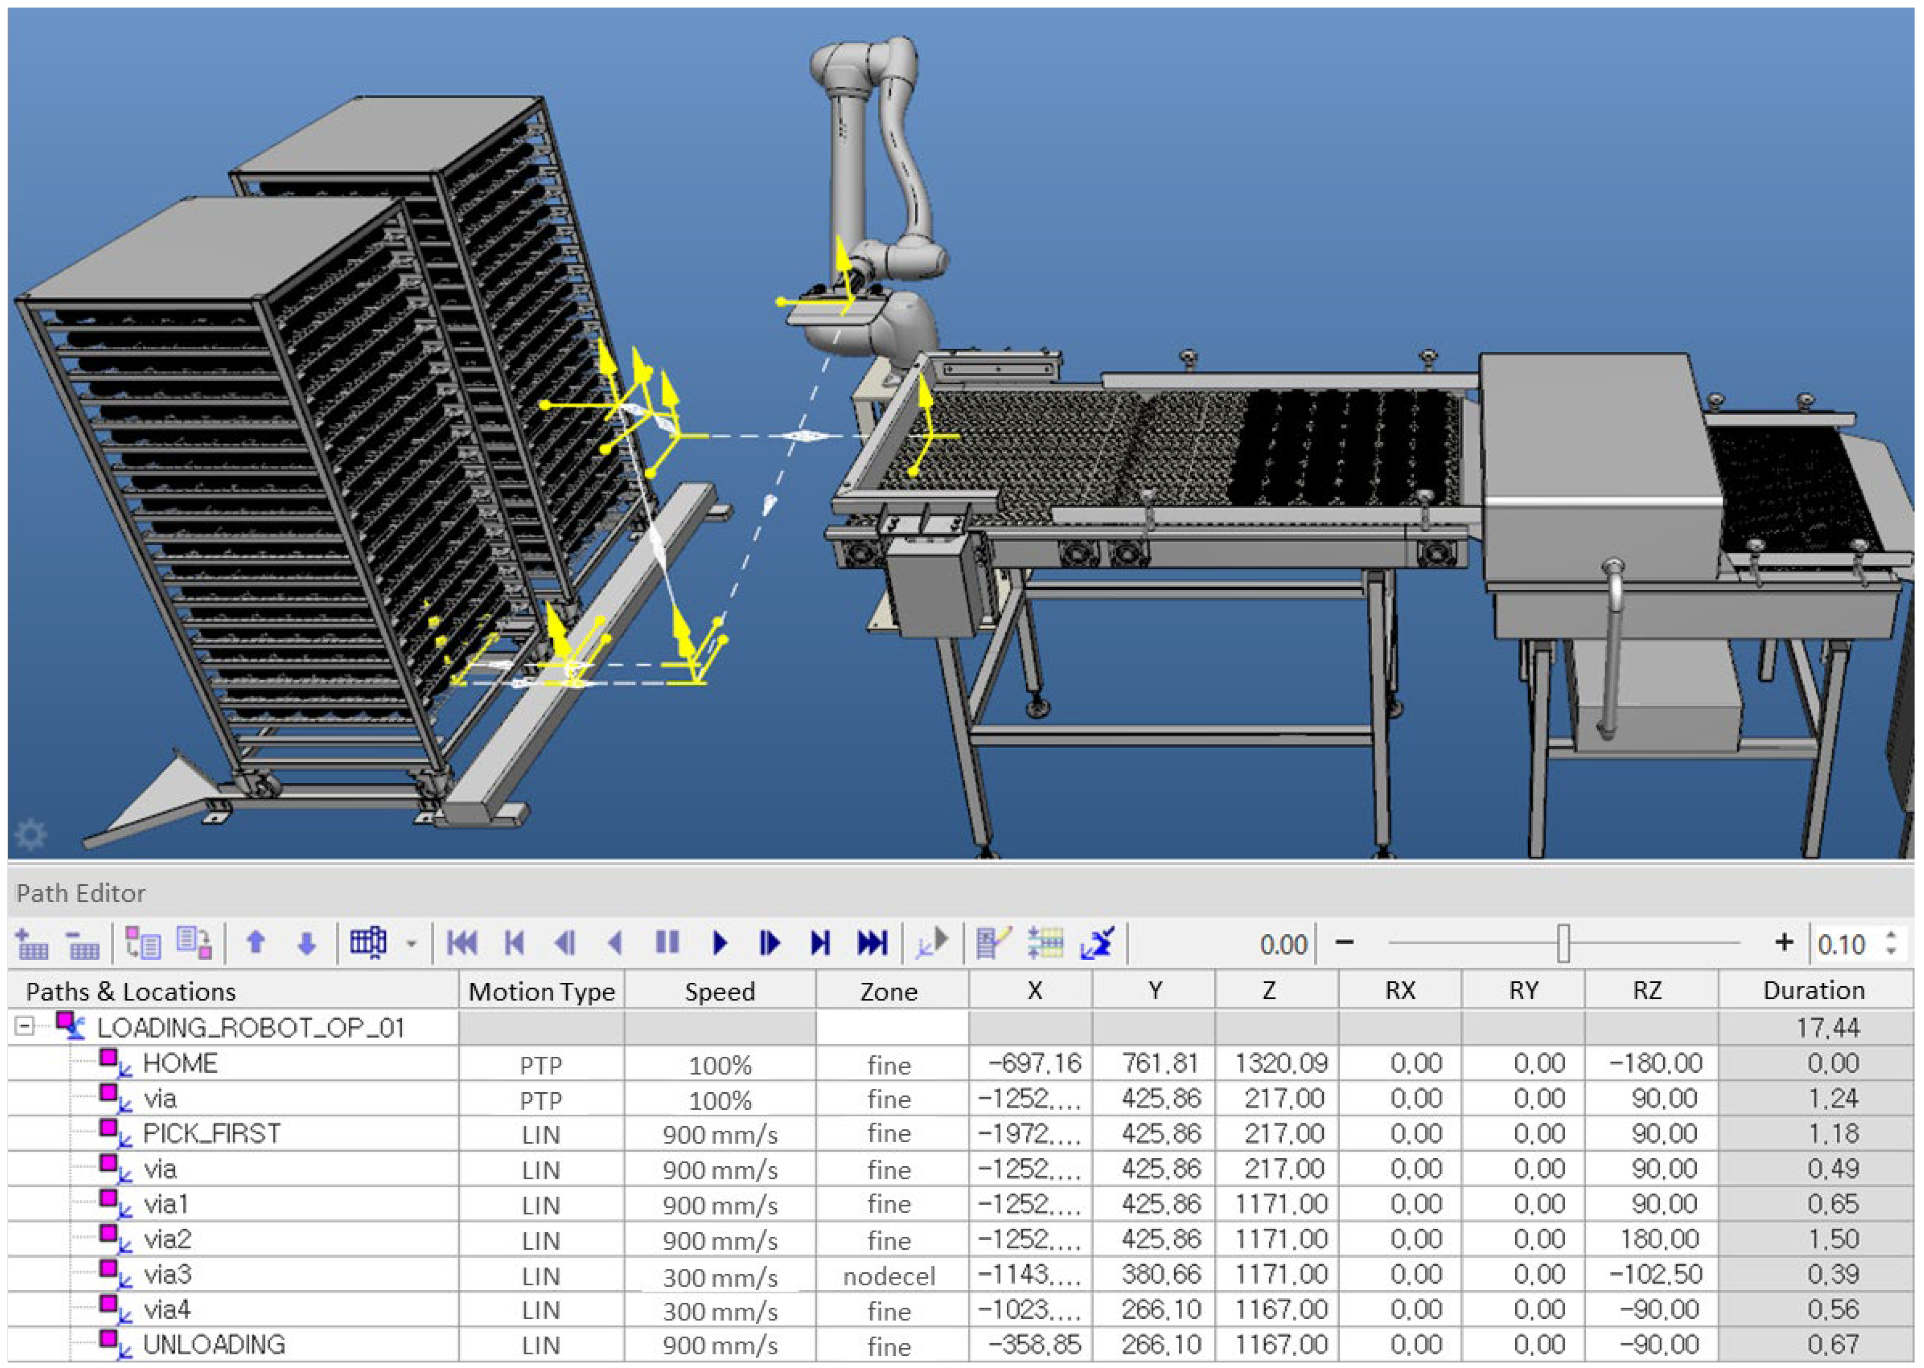Click the move up arrow icon

[x=256, y=943]
